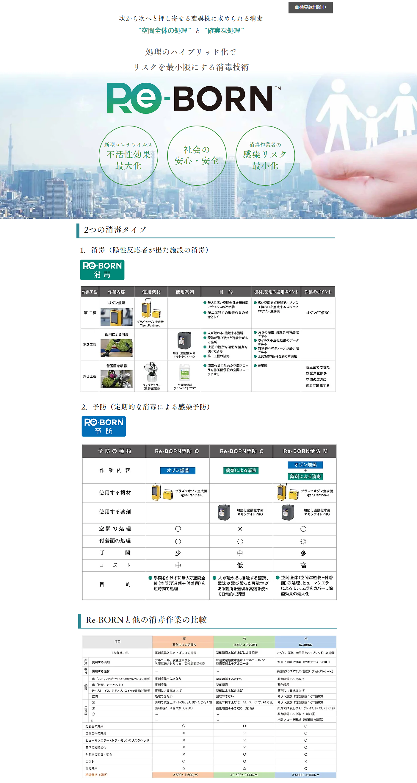Click the Re-BORN予防 M column header
This screenshot has width=417, height=783.
coord(305,451)
